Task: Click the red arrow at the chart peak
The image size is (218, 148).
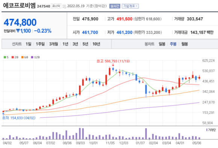Action: [113, 65]
